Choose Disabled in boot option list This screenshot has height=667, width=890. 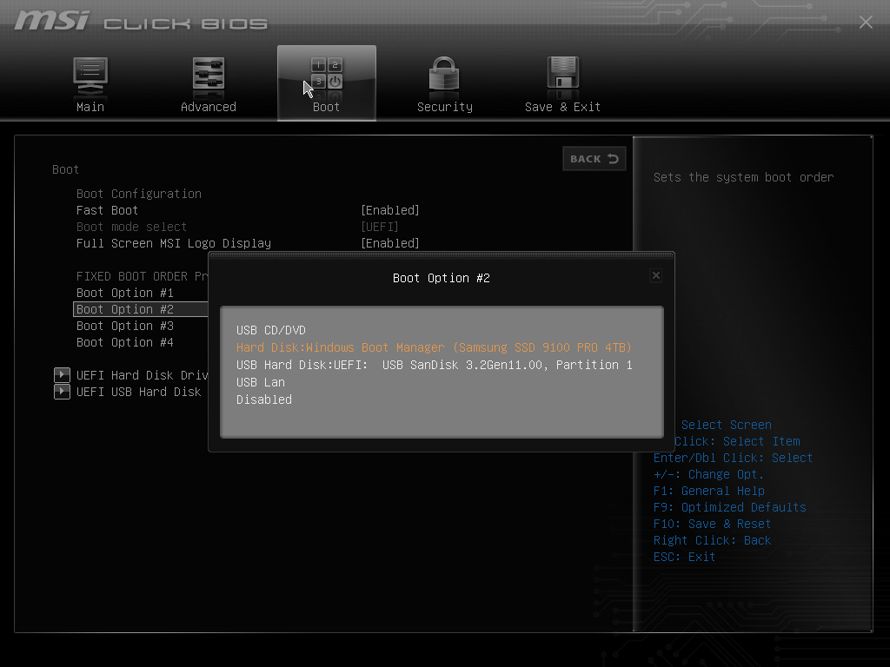click(x=264, y=400)
